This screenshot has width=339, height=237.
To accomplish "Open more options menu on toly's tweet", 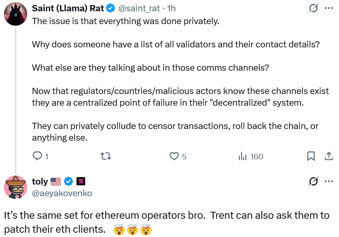I will pos(329,181).
